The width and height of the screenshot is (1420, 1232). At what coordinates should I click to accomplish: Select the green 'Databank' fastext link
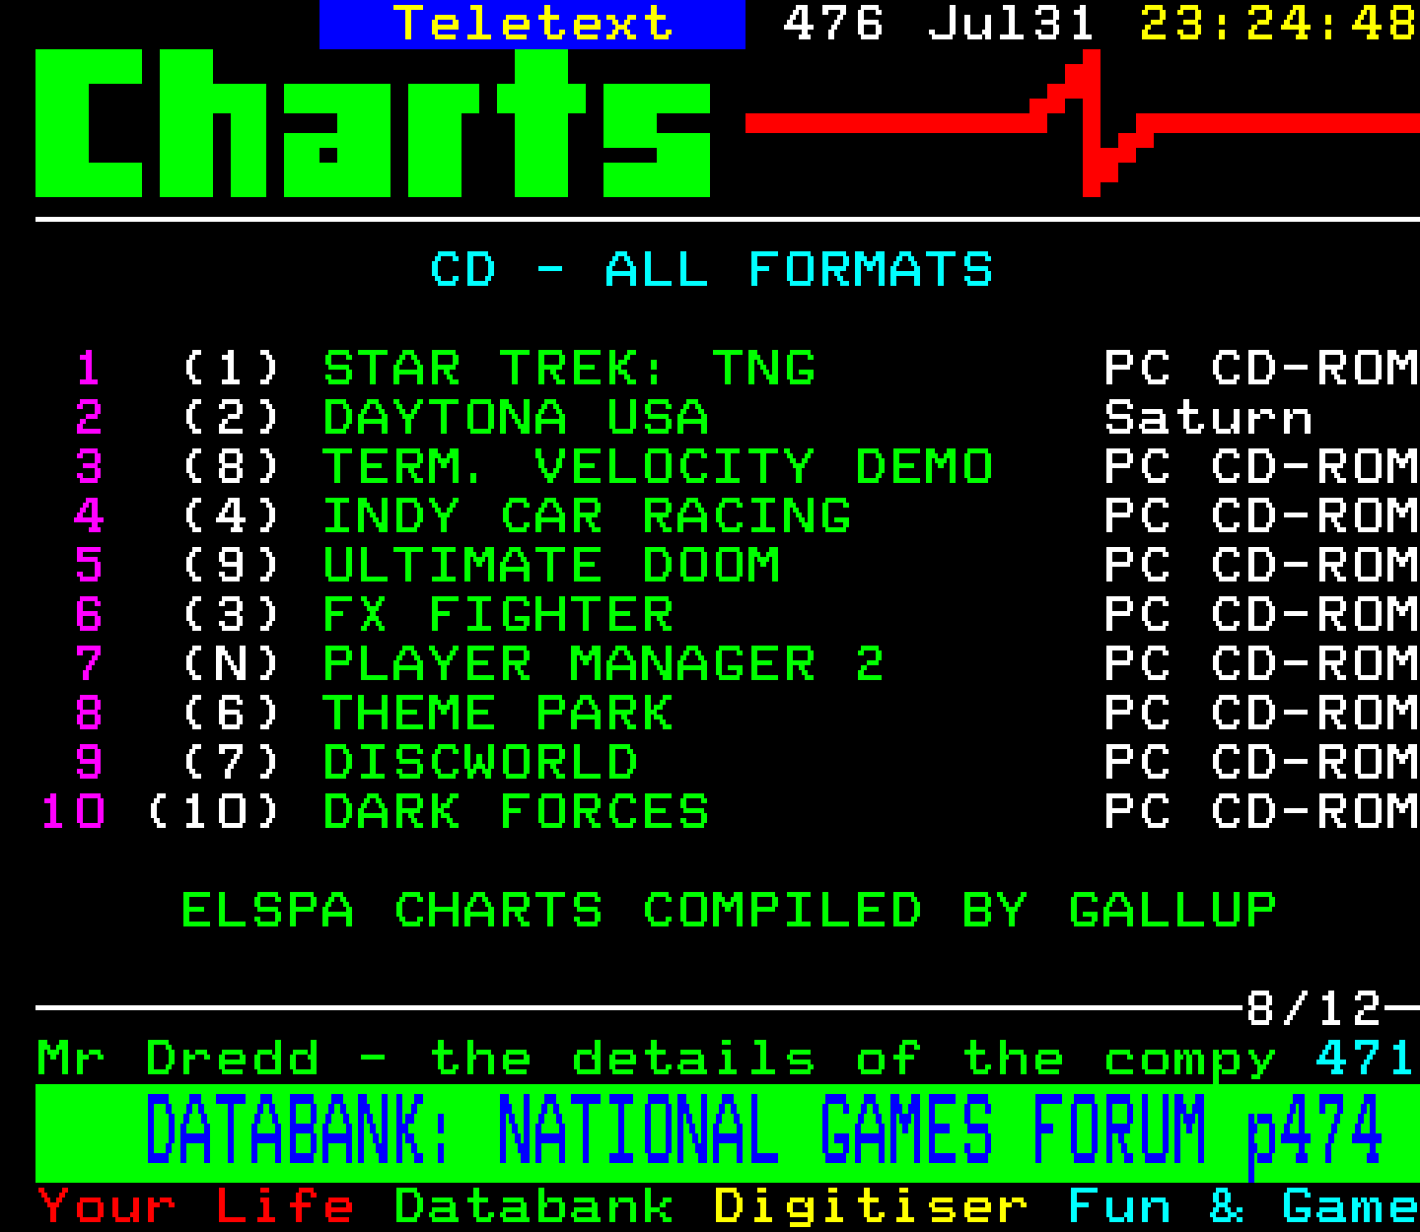click(533, 1206)
